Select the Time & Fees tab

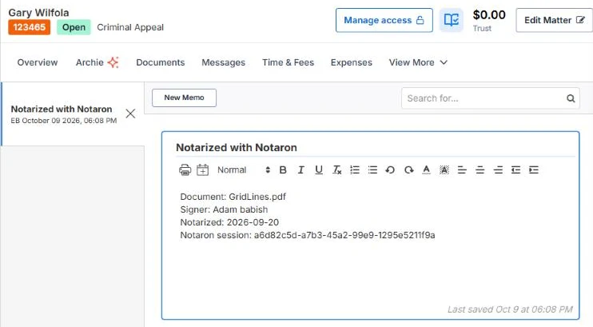pyautogui.click(x=289, y=62)
